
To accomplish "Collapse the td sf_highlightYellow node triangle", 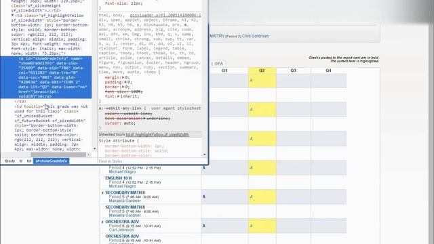I will pyautogui.click(x=12, y=16).
